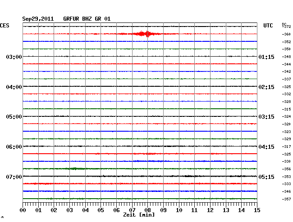The height and width of the screenshot is (222, 293).
Task: Select the 03:00 local time label
Action: pos(14,57)
